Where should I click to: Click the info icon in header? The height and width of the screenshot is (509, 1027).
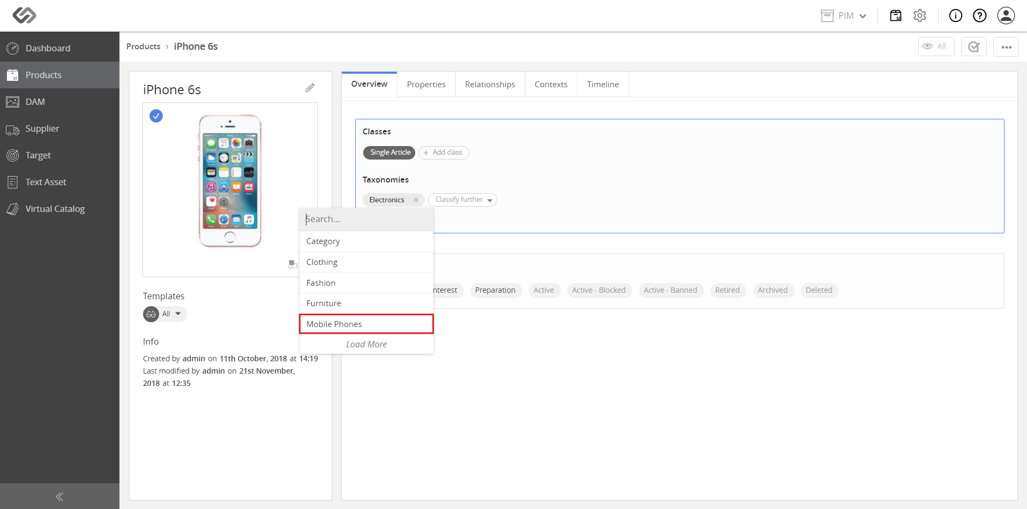[x=955, y=16]
